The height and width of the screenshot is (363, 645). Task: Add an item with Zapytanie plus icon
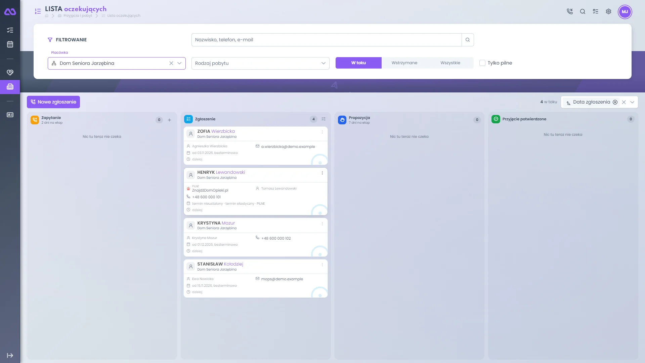click(169, 120)
